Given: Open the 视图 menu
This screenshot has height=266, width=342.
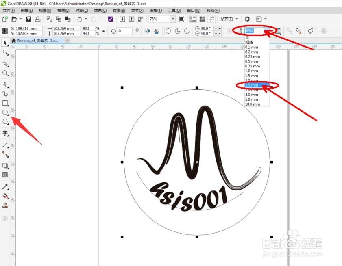Looking at the screenshot, I should pos(45,11).
